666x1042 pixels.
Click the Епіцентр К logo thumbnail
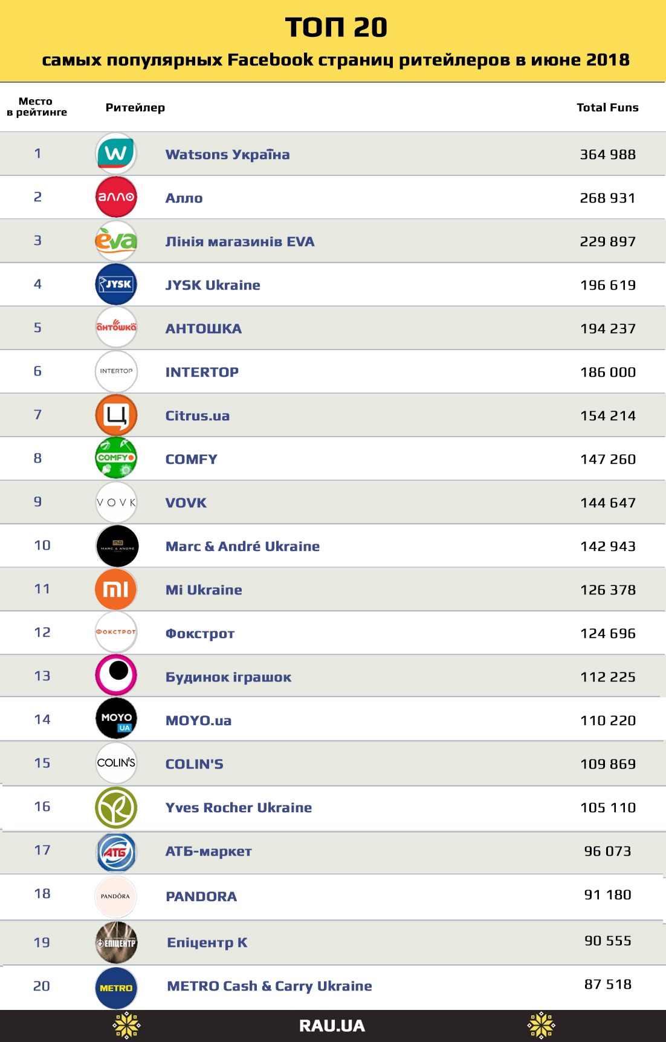(116, 942)
